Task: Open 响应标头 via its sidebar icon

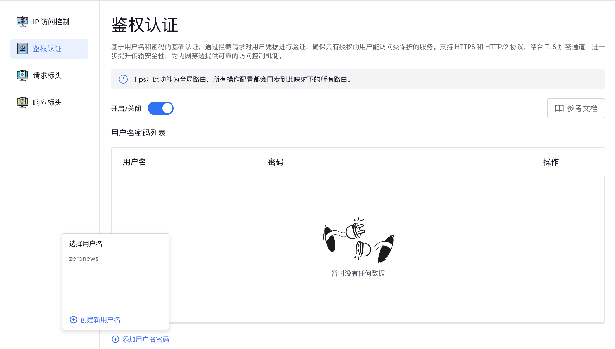Action: tap(22, 102)
